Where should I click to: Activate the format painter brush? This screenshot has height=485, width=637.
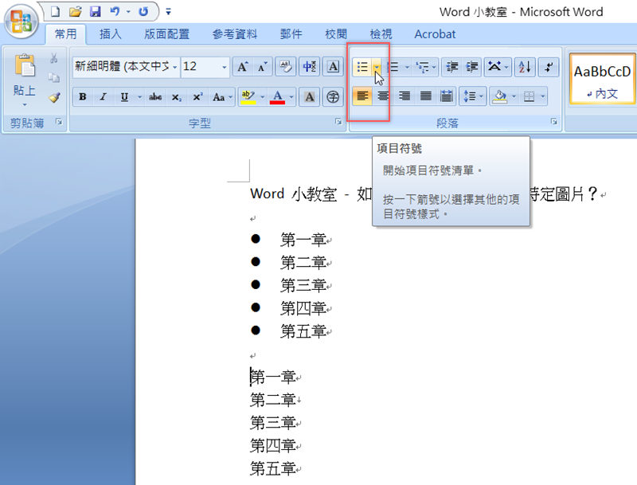coord(53,96)
